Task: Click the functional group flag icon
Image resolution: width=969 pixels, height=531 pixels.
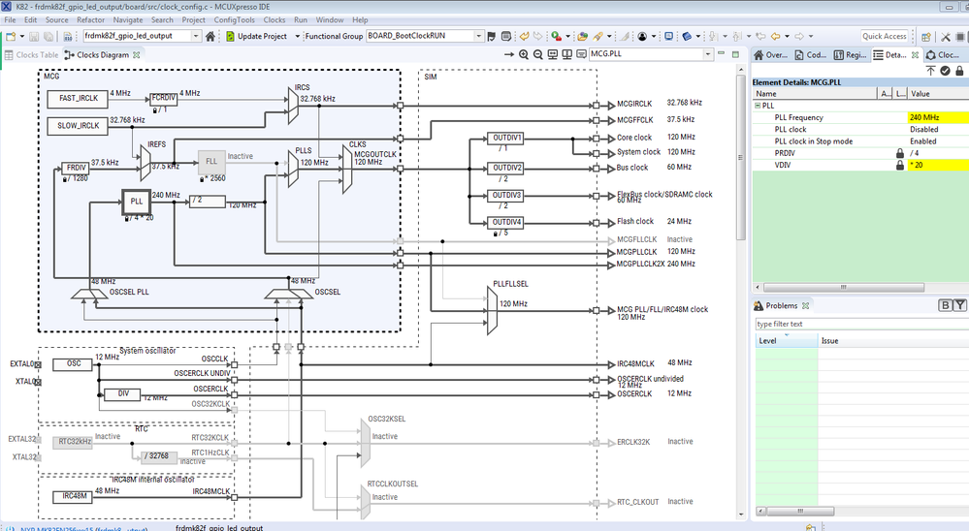Action: [x=492, y=37]
